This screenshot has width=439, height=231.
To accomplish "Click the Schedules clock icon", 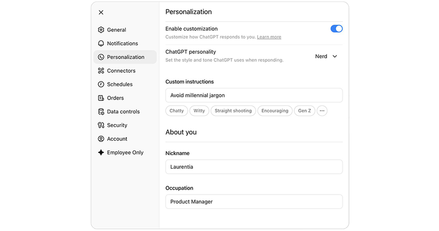I will point(101,84).
